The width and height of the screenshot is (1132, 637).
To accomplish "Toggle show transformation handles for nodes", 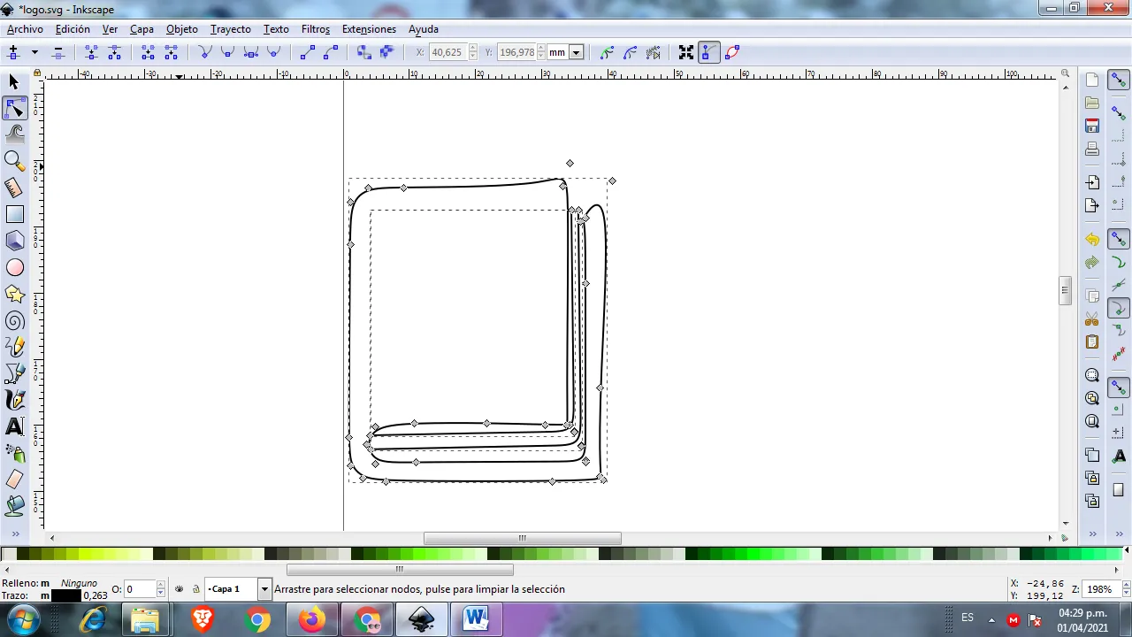I will [x=685, y=52].
